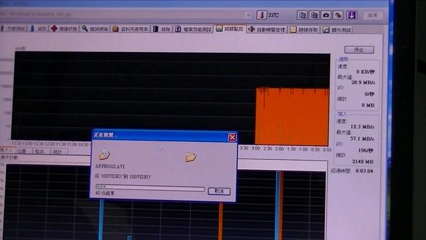The image size is (426, 240).
Task: Click the read speed value 0 KB/秒
Action: [x=365, y=72]
